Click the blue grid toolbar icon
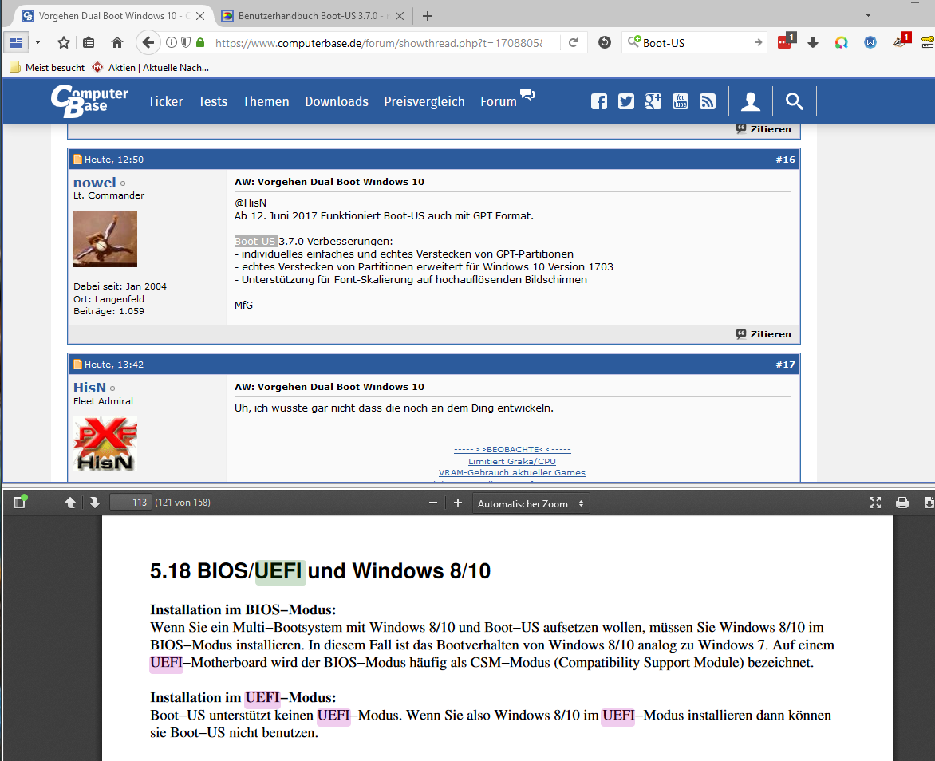The width and height of the screenshot is (935, 761). pyautogui.click(x=16, y=42)
